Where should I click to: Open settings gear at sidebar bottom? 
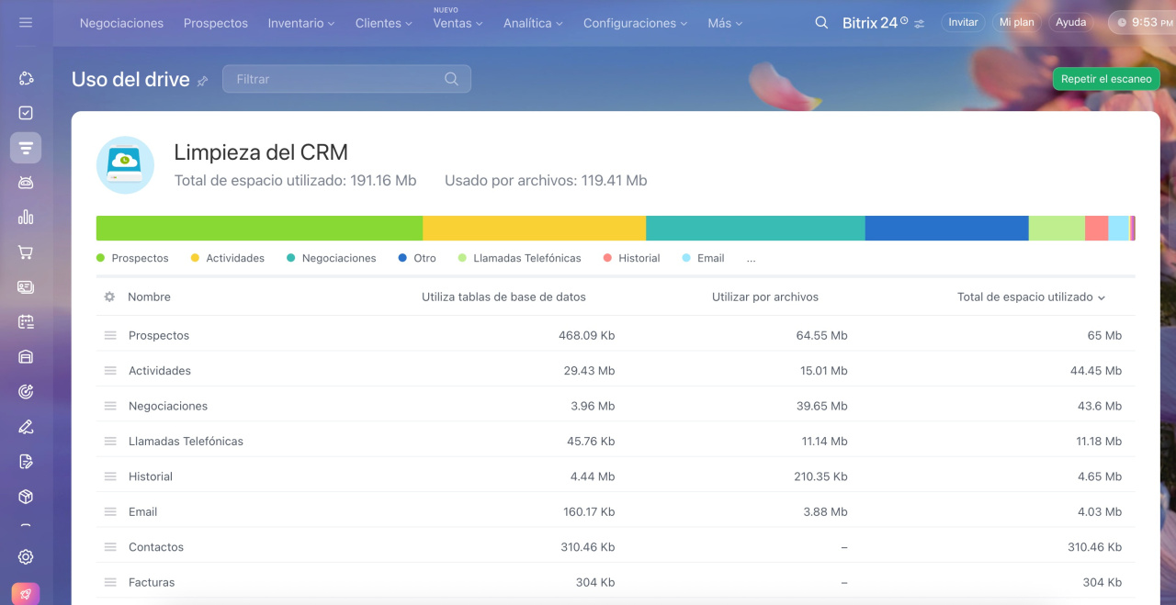click(x=26, y=557)
